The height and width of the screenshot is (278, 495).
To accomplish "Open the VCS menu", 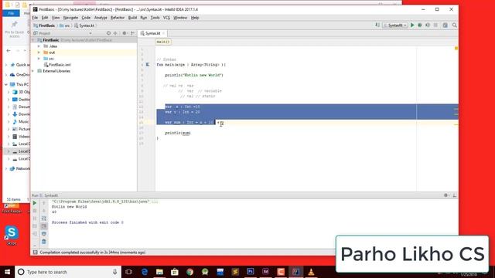I will click(166, 18).
